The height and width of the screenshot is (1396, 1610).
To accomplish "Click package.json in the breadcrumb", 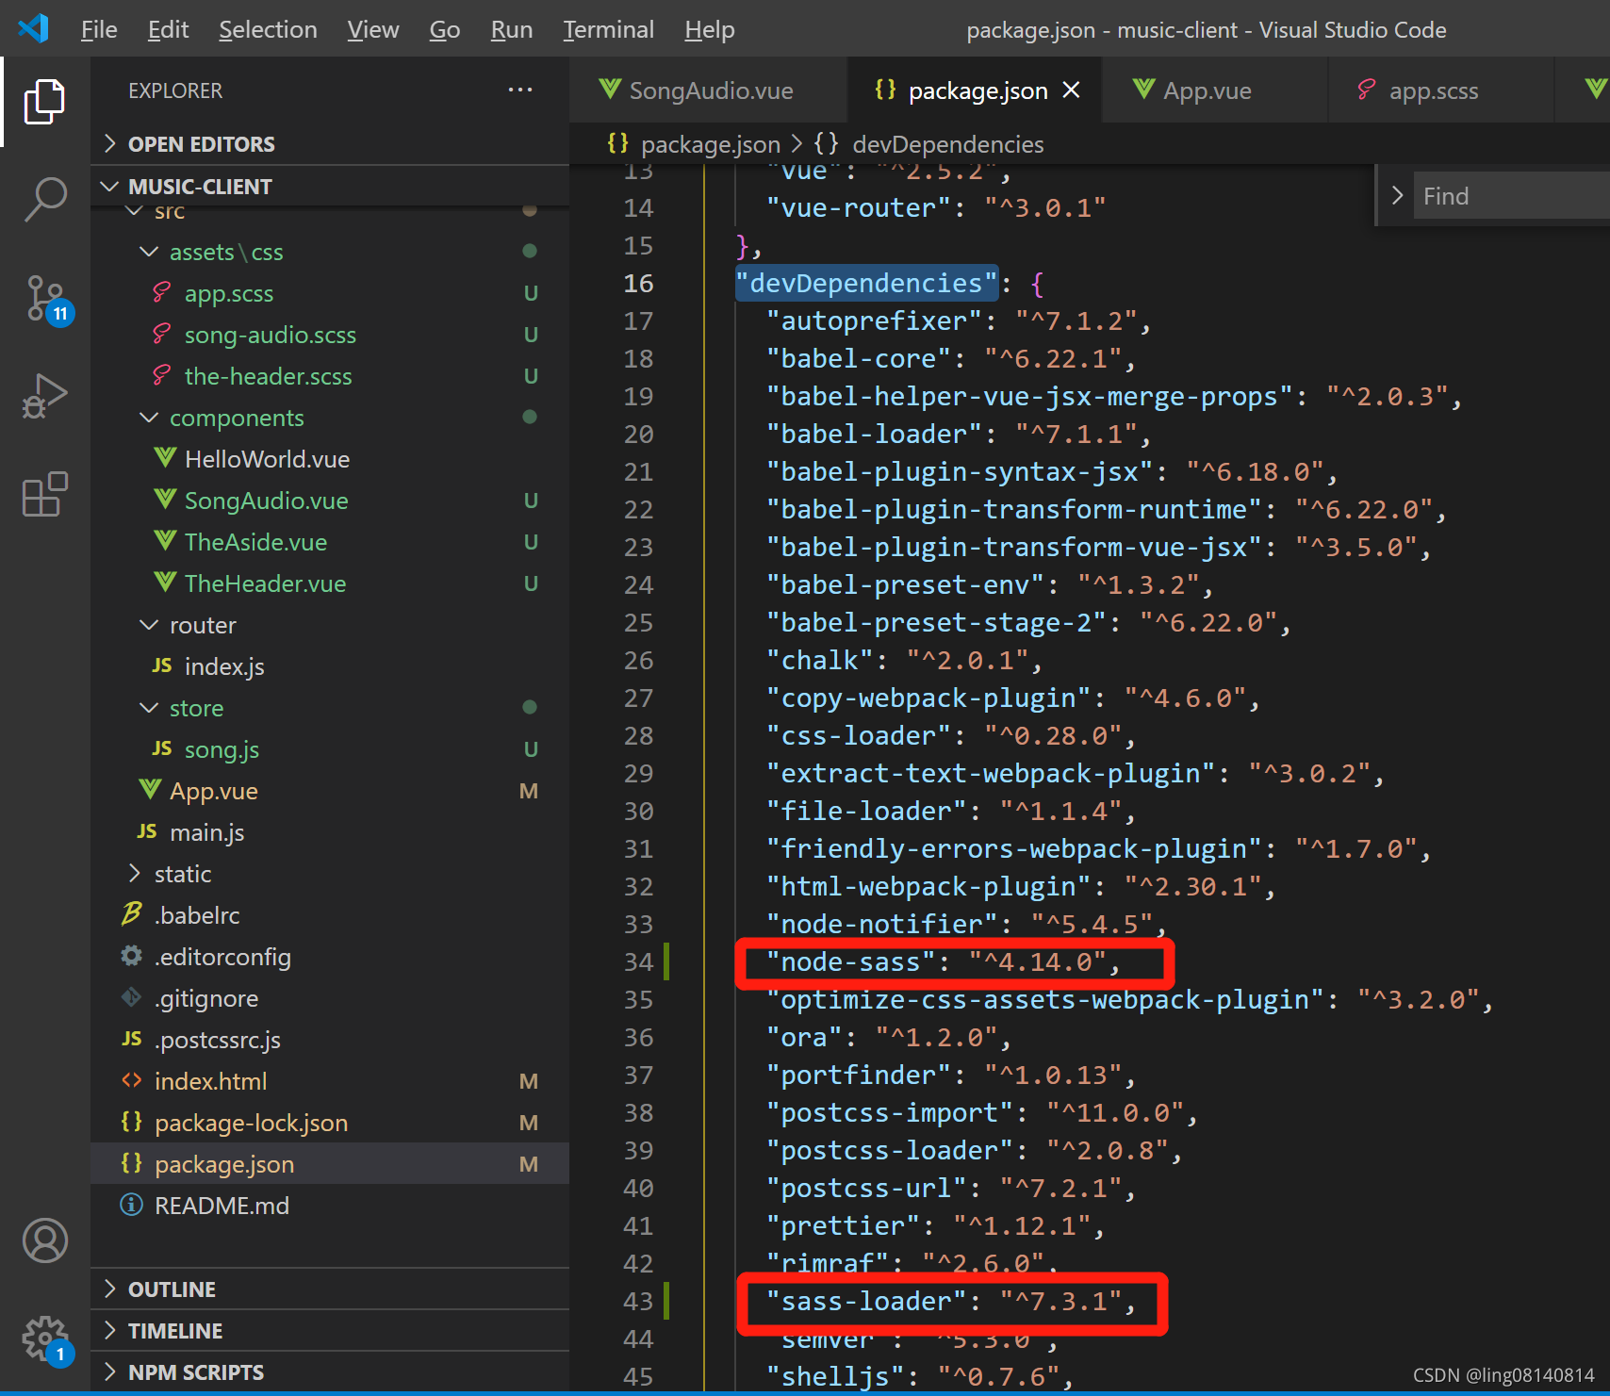I will (x=710, y=144).
